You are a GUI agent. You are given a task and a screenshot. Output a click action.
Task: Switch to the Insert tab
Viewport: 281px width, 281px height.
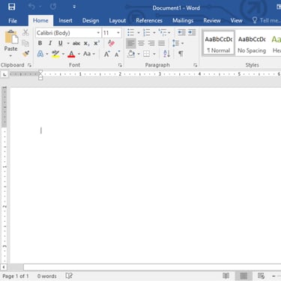(65, 21)
